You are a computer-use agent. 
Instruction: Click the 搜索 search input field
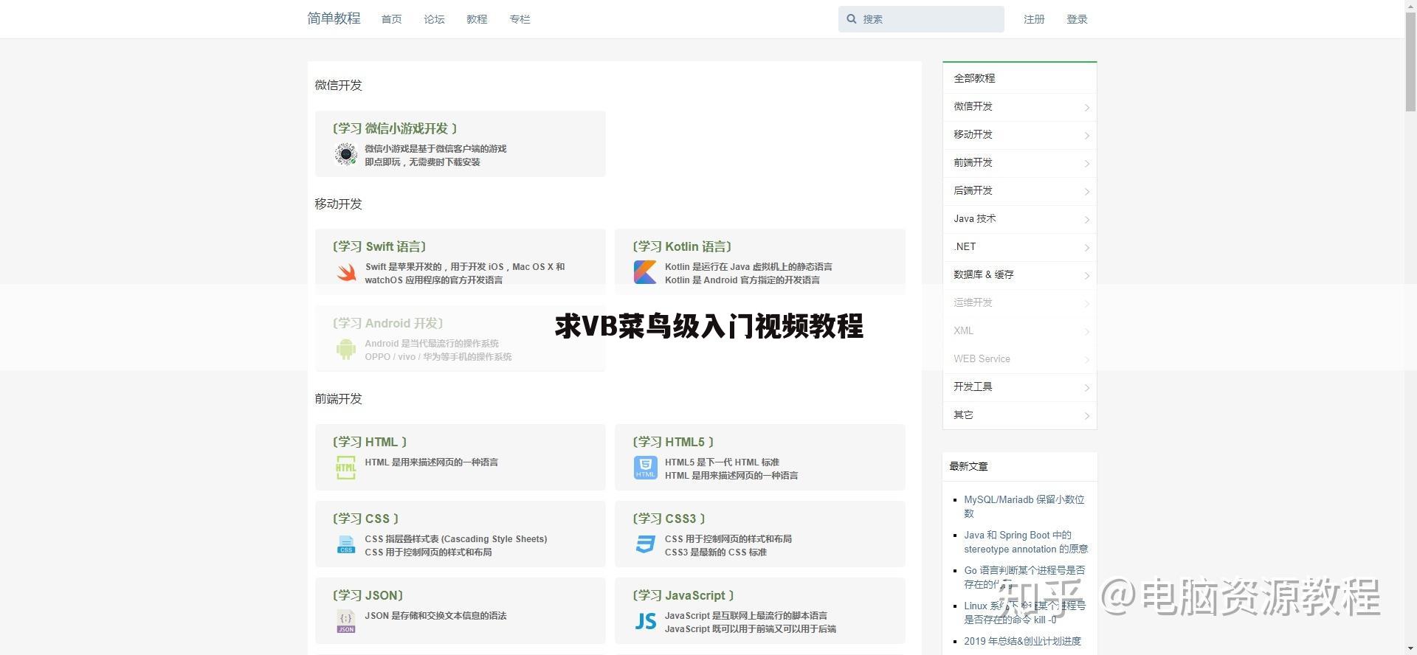tap(921, 19)
